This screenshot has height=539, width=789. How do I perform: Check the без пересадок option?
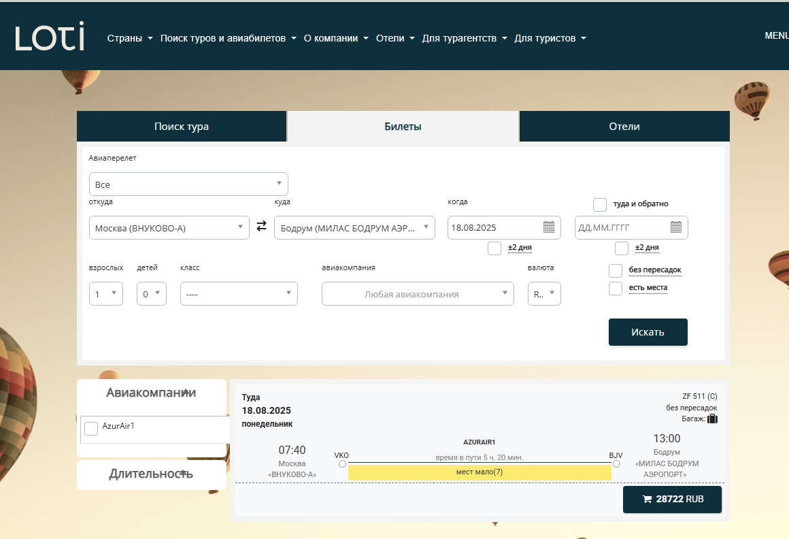tap(616, 270)
